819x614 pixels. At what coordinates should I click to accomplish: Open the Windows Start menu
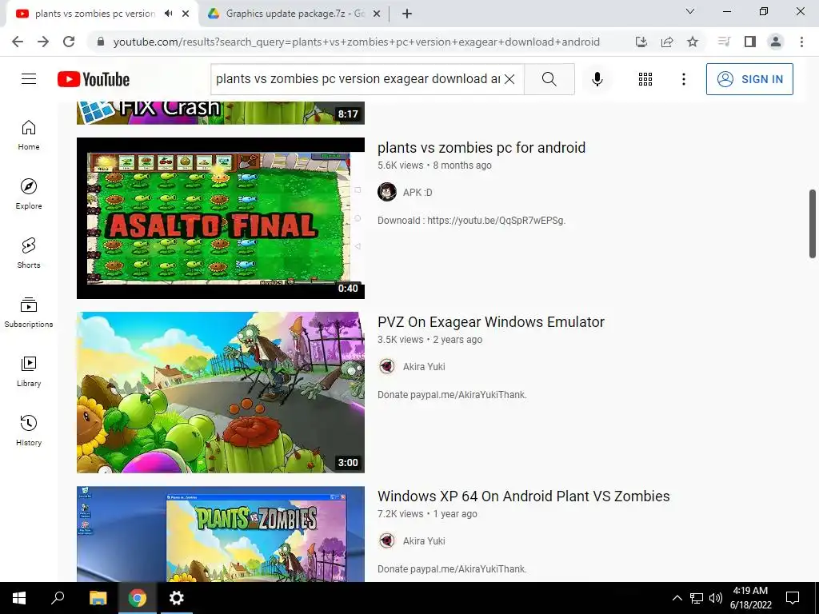(x=19, y=598)
